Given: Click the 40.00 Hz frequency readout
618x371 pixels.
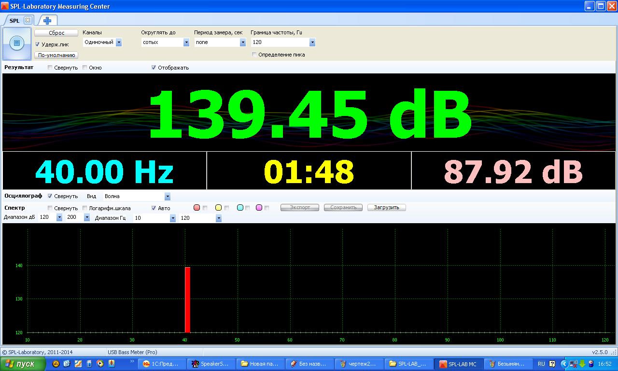Looking at the screenshot, I should click(104, 171).
